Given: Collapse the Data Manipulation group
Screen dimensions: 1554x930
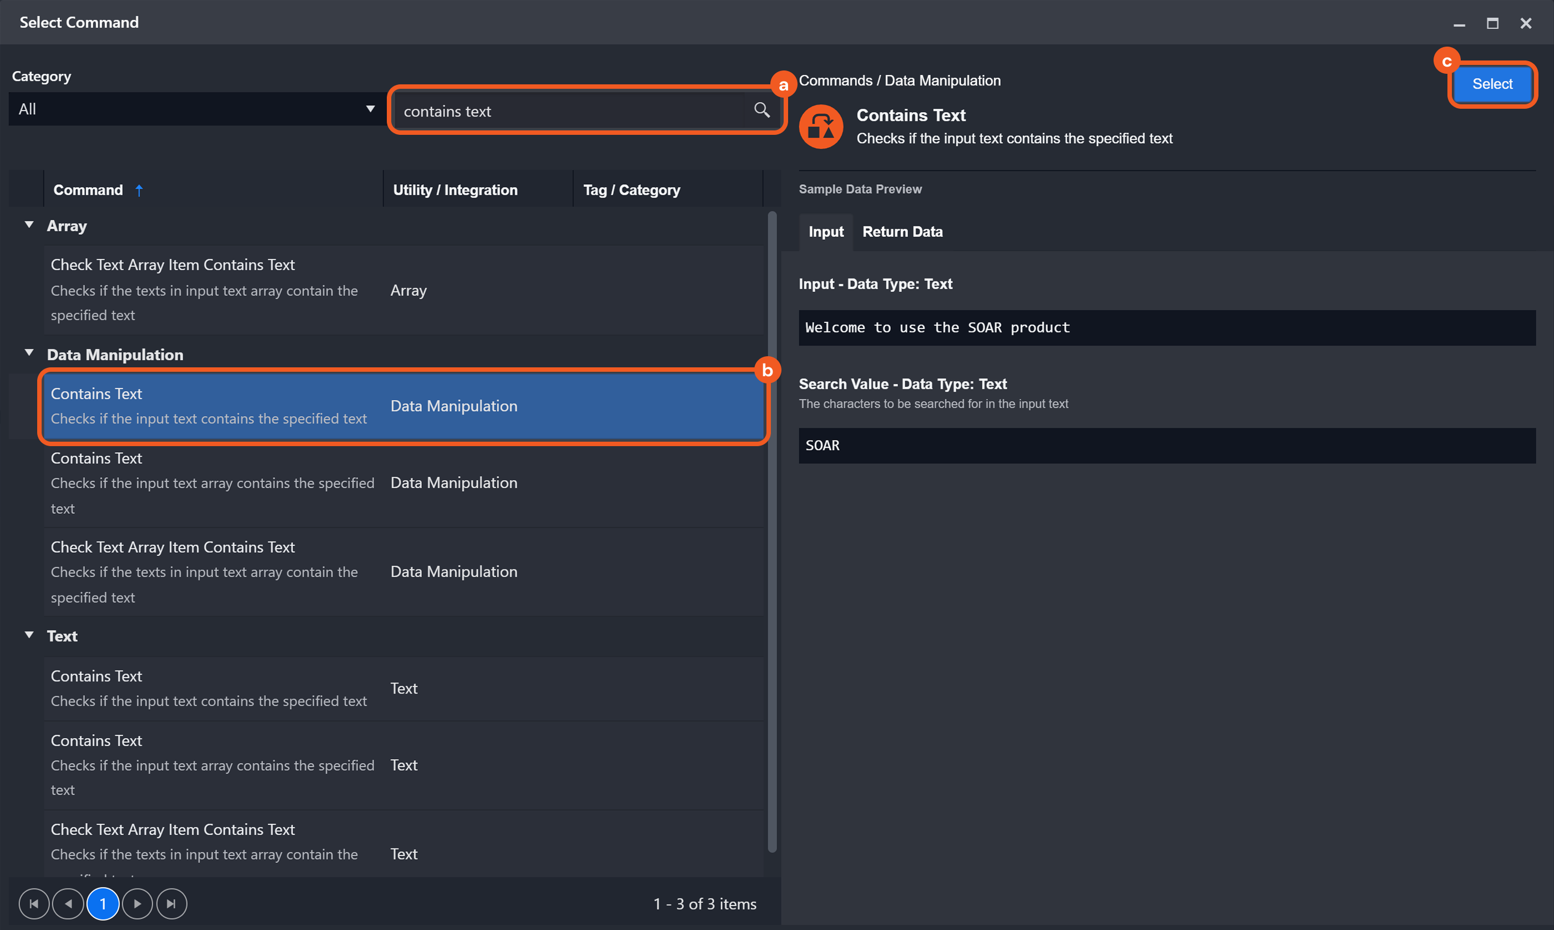Looking at the screenshot, I should tap(29, 353).
